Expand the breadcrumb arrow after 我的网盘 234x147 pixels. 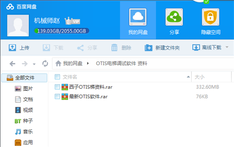point(88,64)
